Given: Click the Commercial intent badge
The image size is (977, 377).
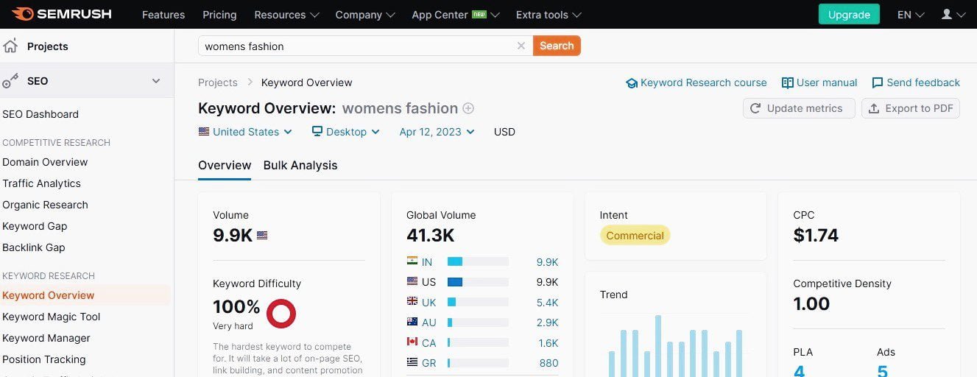Looking at the screenshot, I should click(635, 236).
